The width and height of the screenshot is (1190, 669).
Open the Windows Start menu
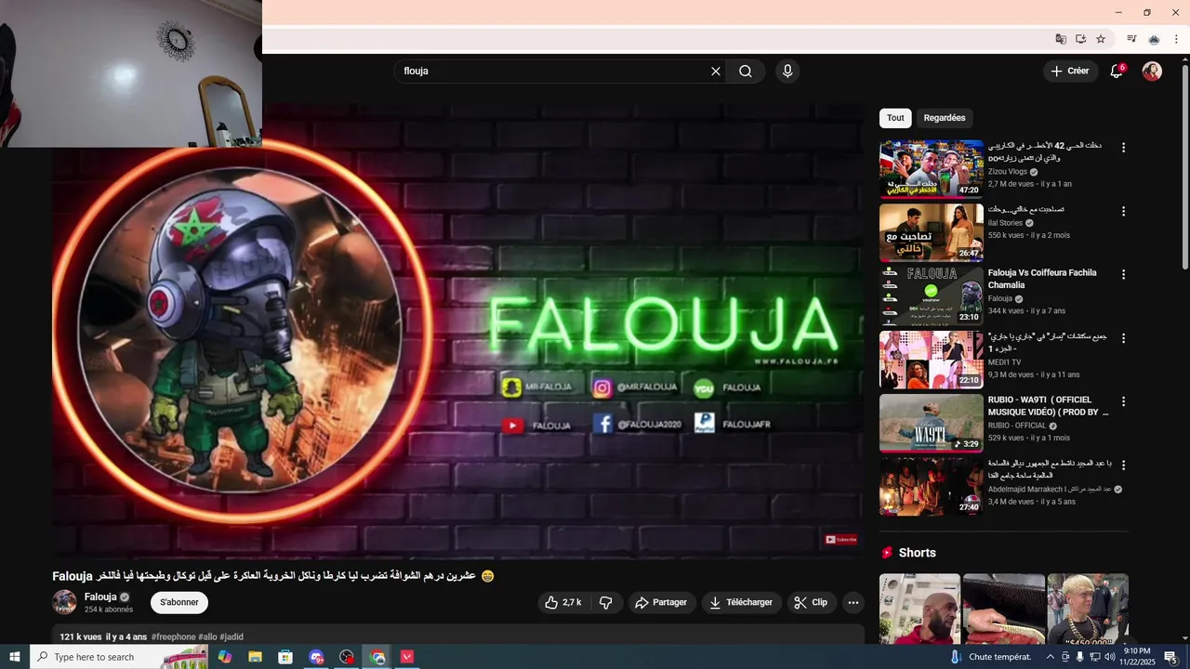[x=15, y=657]
